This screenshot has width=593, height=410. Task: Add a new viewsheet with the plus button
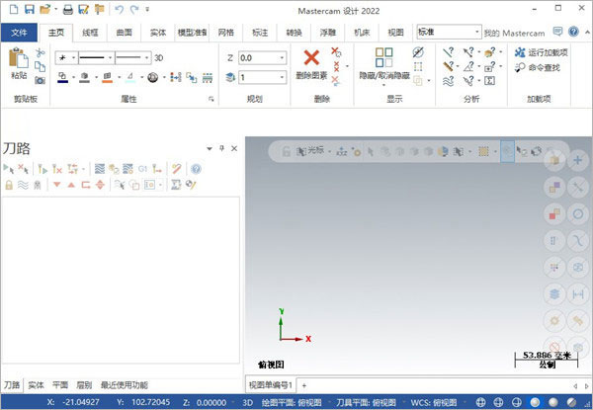(304, 385)
